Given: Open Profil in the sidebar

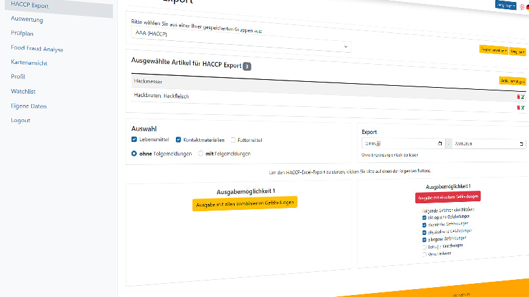Looking at the screenshot, I should coord(18,77).
